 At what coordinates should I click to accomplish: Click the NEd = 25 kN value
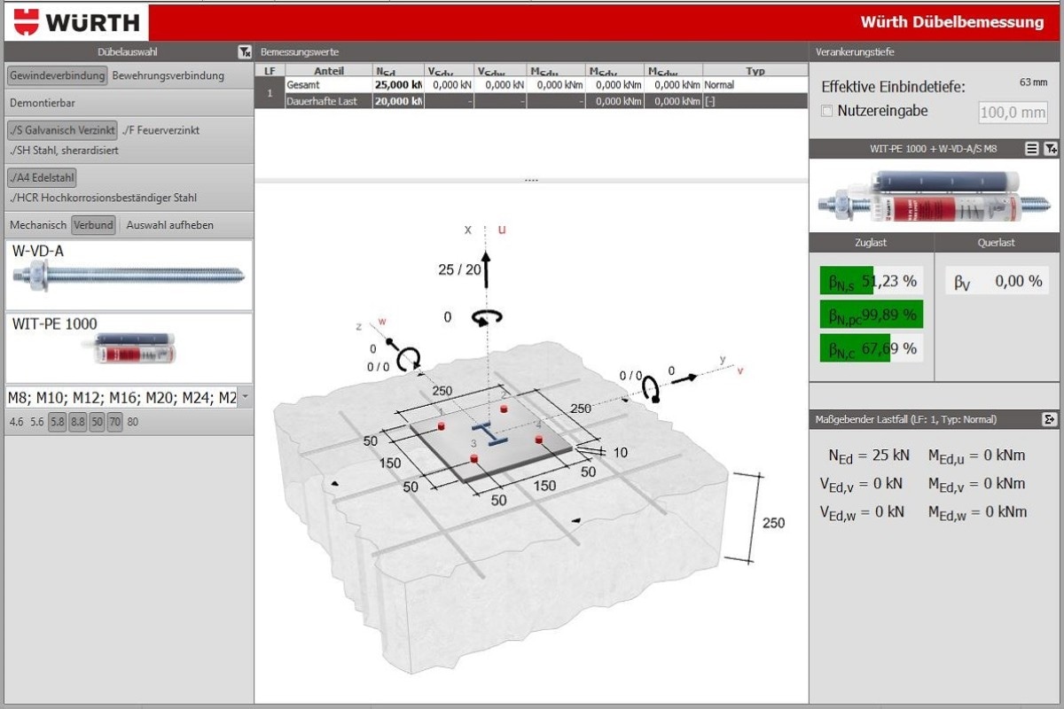[869, 456]
